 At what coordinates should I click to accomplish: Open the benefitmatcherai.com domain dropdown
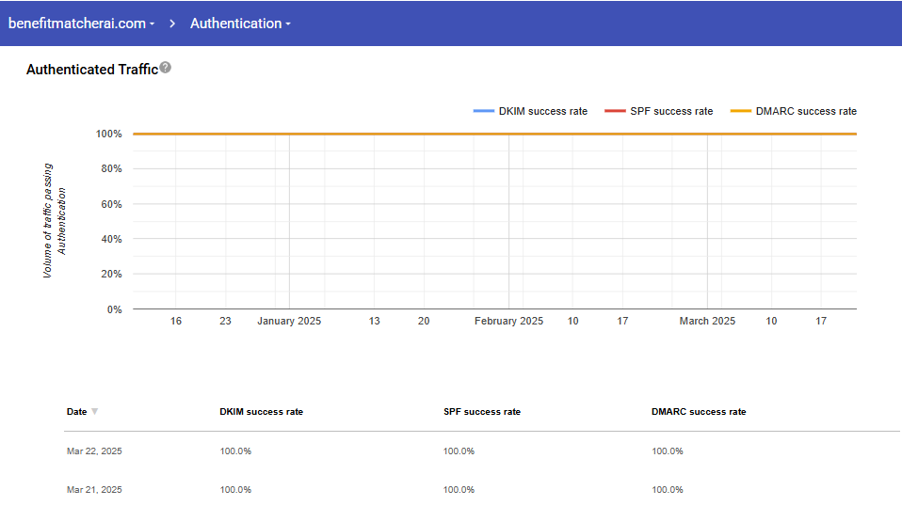click(x=82, y=24)
